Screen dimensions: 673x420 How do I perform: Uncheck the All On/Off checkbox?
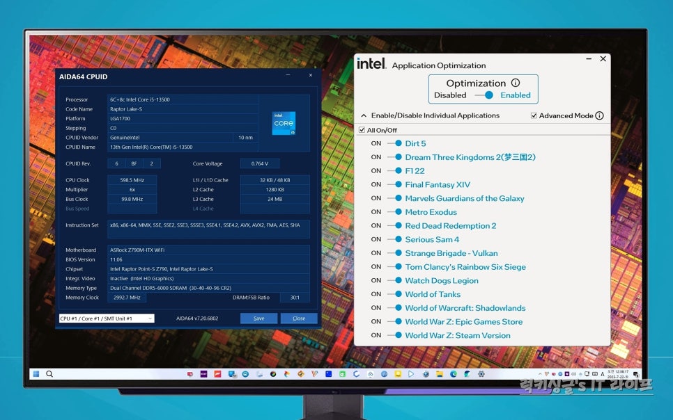[x=361, y=129]
